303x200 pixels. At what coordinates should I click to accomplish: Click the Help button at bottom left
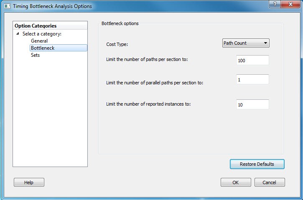click(x=29, y=182)
